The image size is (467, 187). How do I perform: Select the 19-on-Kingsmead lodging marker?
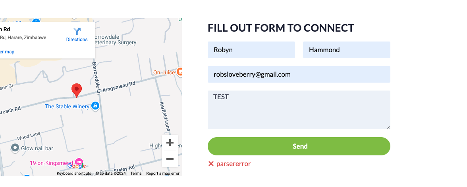point(79,162)
